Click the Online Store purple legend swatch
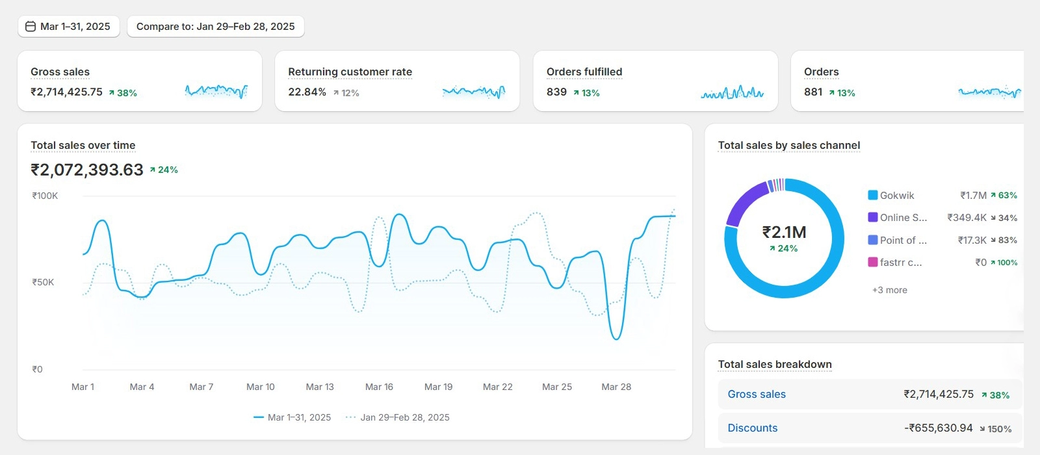The width and height of the screenshot is (1040, 455). tap(873, 217)
